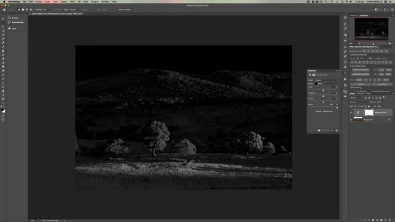Select the Gradient tool
The width and height of the screenshot is (395, 222).
pos(3,63)
